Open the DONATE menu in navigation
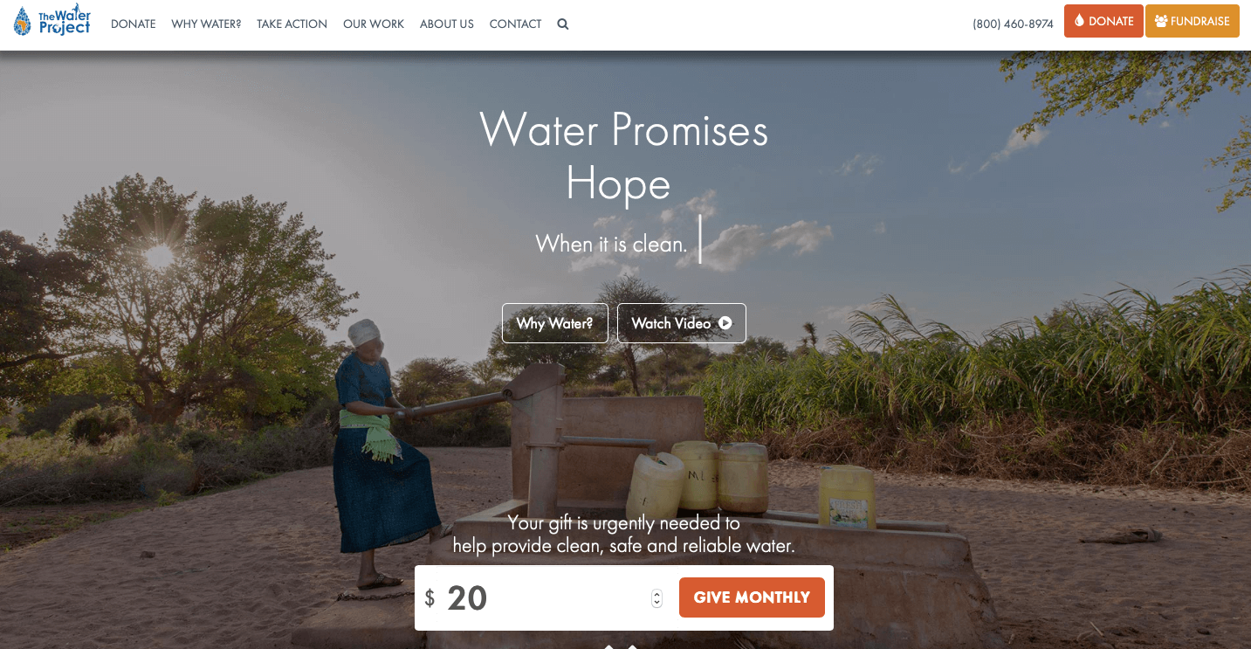 coord(133,24)
